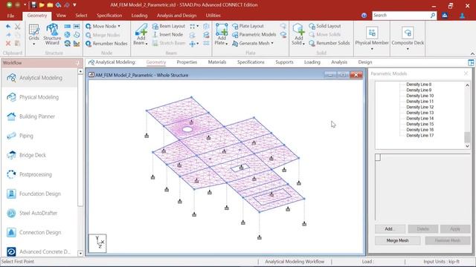Go to the Materials page tab

(217, 62)
